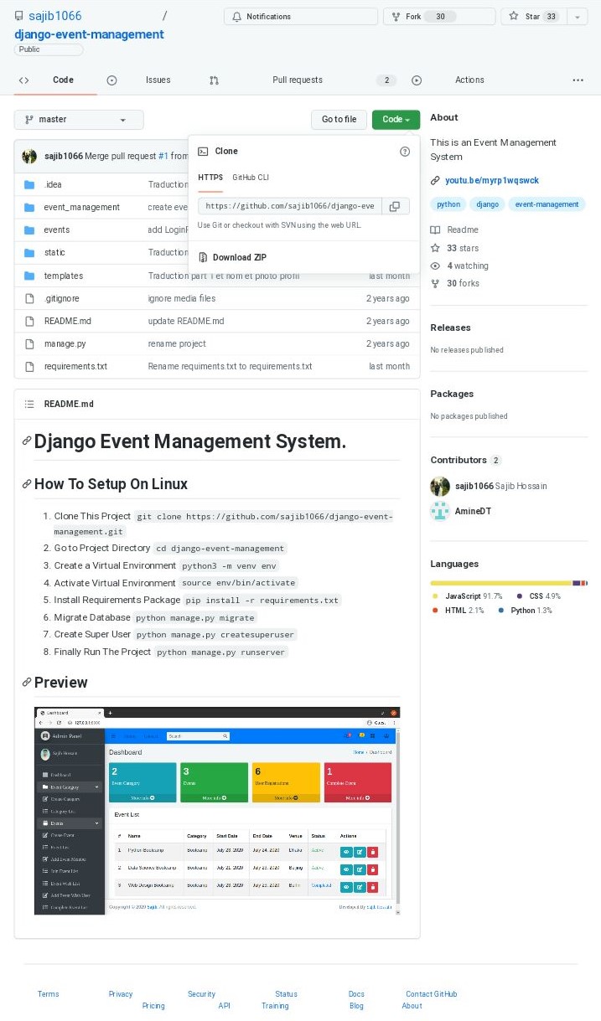Click the Download ZIP archive icon
The height and width of the screenshot is (1021, 601).
point(202,257)
